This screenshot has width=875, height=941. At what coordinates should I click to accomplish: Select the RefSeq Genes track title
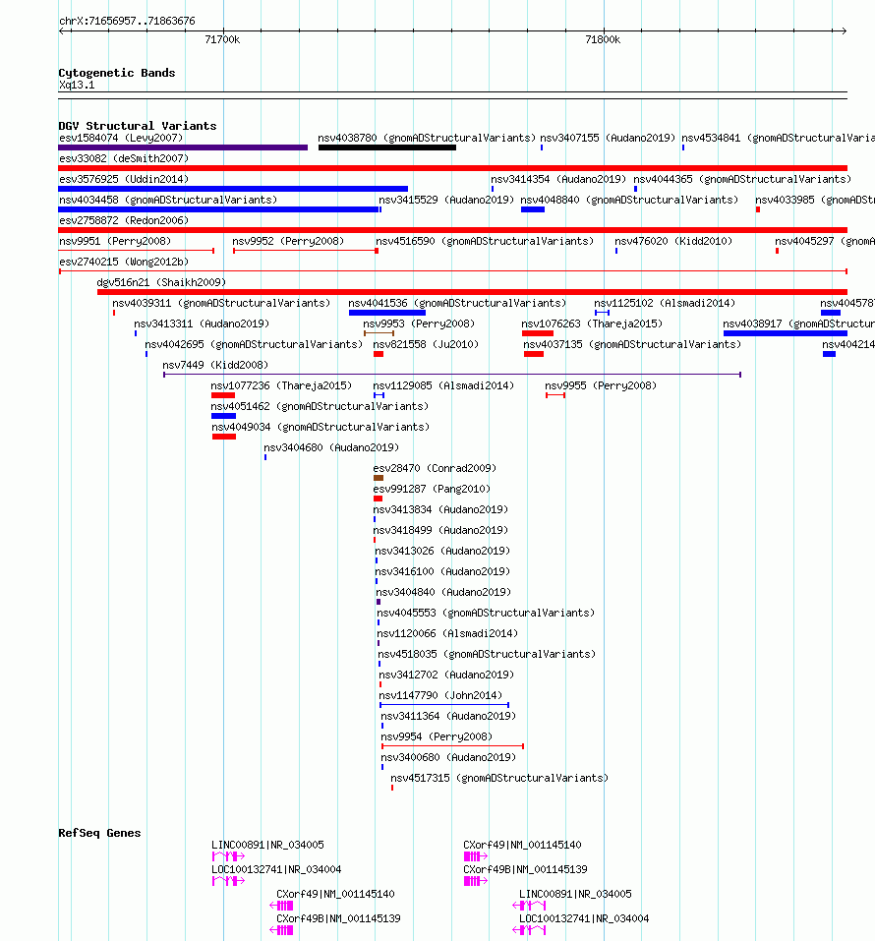[x=99, y=833]
